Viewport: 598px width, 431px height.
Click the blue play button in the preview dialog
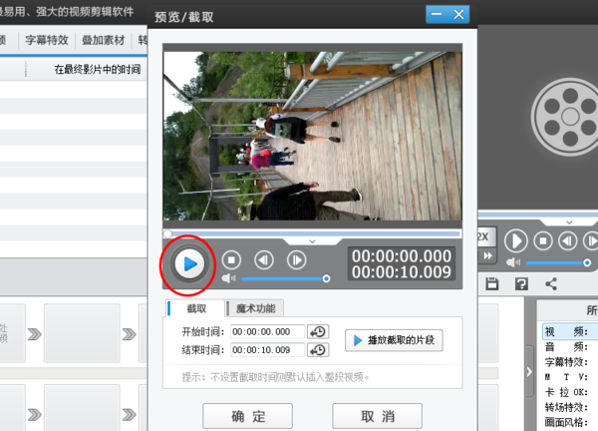(x=190, y=263)
